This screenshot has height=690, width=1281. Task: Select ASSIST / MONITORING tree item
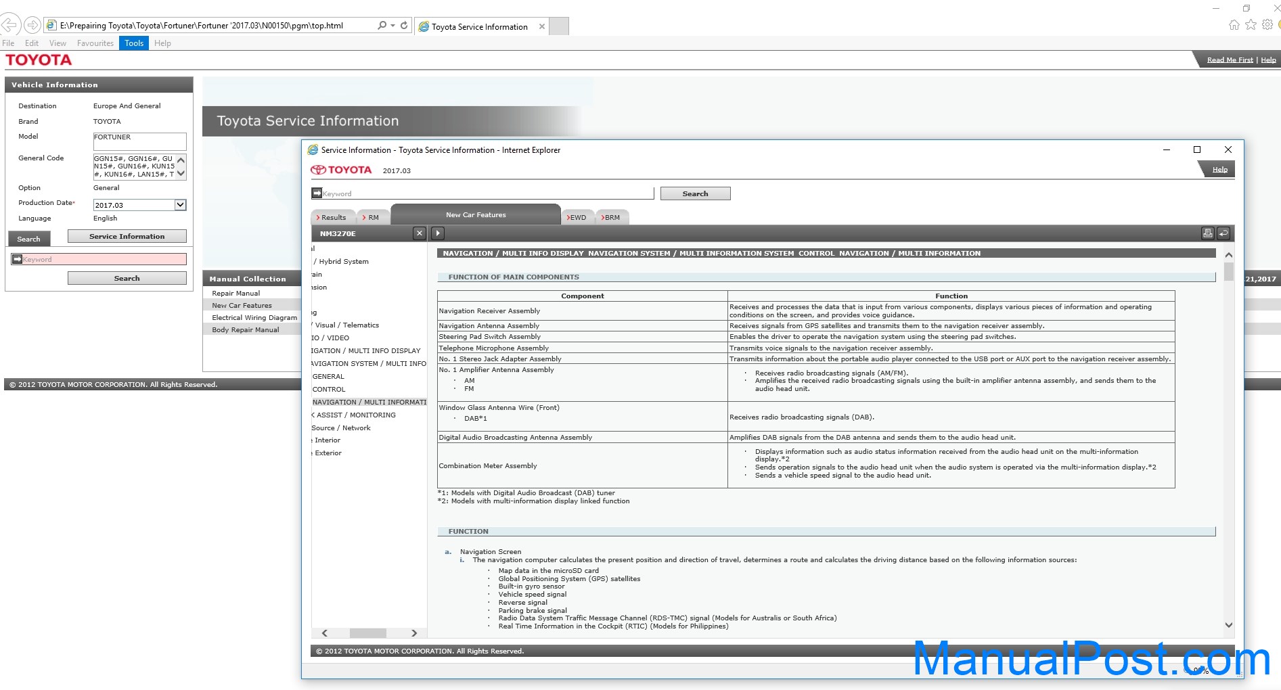(354, 415)
